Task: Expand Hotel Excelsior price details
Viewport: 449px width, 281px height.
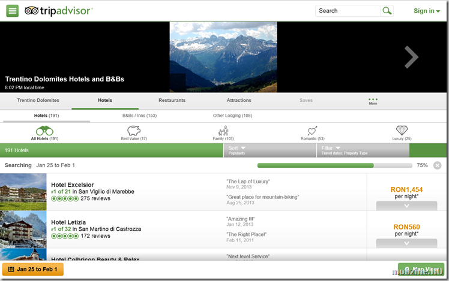Action: pos(406,206)
